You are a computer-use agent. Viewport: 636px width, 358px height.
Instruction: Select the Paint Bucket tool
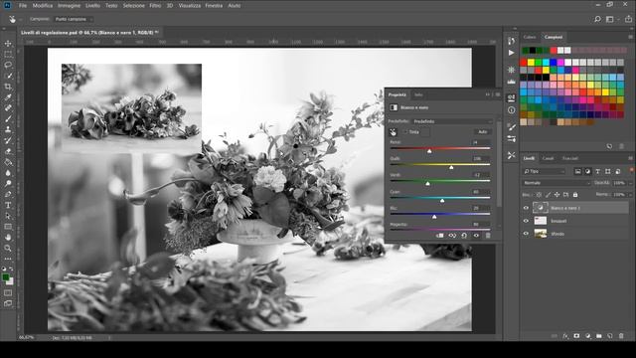click(x=8, y=162)
